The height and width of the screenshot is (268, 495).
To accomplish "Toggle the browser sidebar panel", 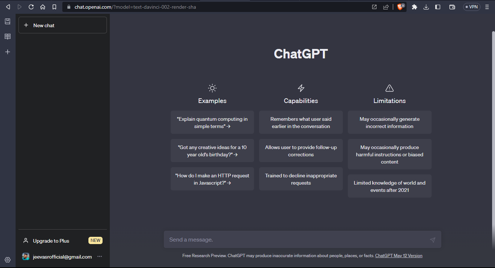I will pyautogui.click(x=438, y=7).
